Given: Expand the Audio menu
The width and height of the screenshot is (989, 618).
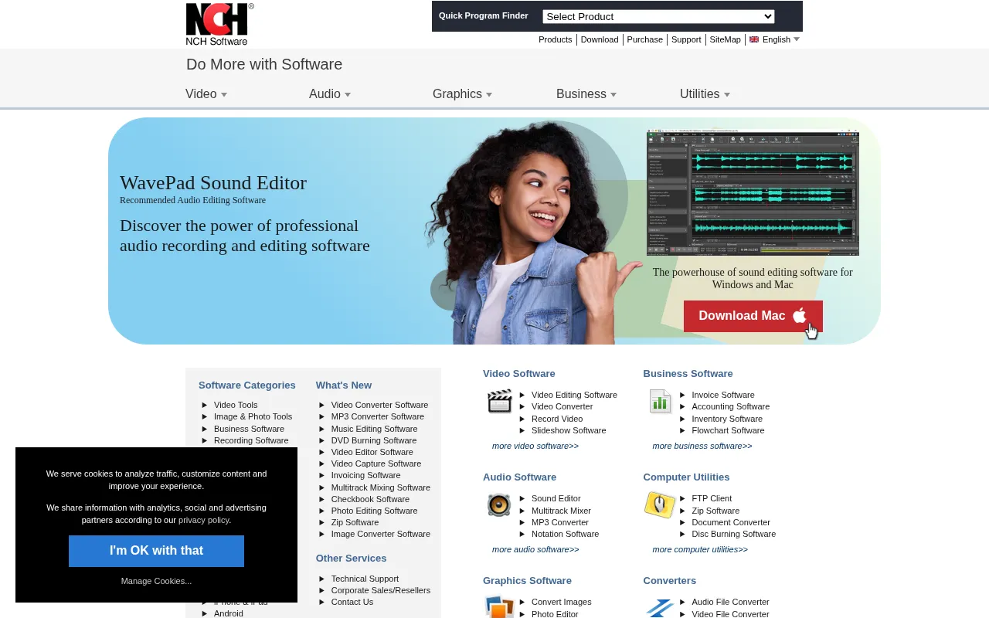Looking at the screenshot, I should click(x=330, y=94).
